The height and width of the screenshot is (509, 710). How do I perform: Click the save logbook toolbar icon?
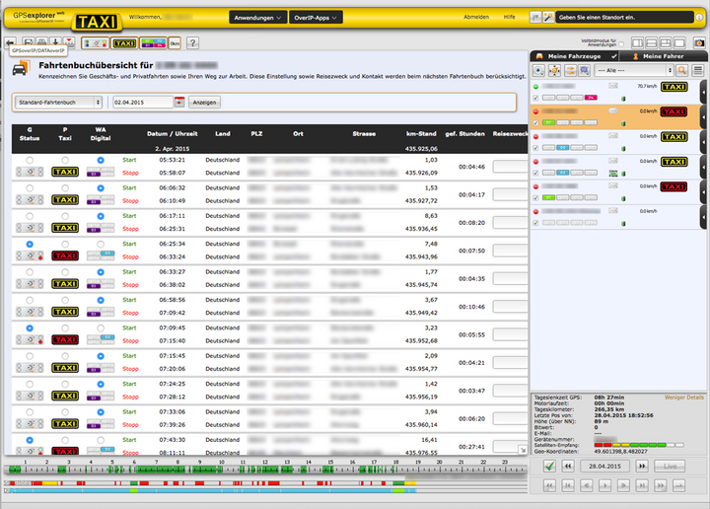28,42
